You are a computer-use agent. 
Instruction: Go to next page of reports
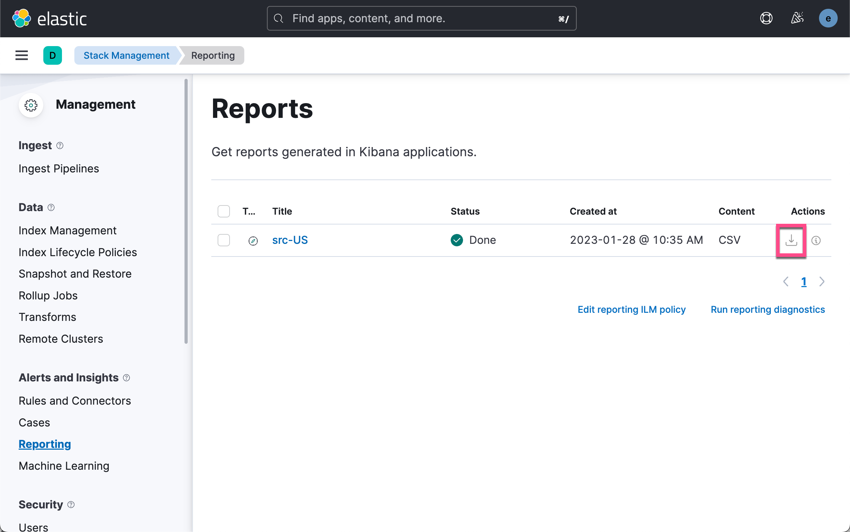coord(821,281)
